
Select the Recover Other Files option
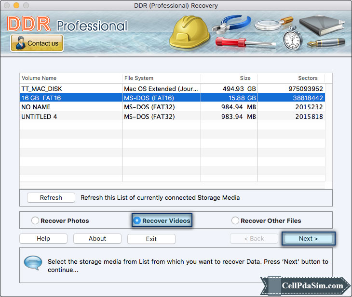266,220
